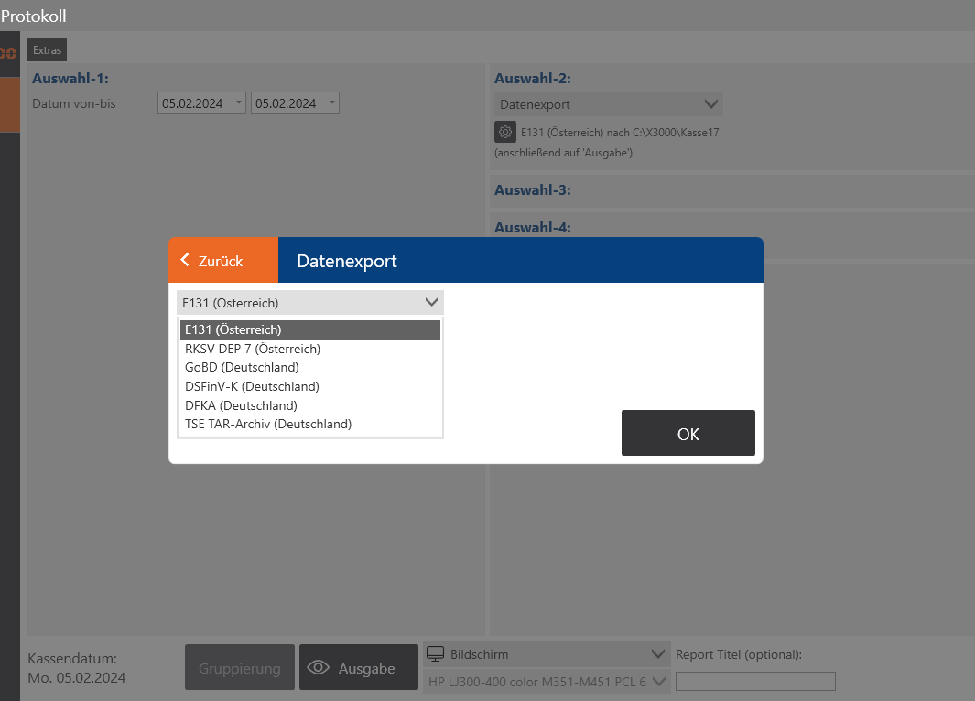Click the back arrow icon on Zurück
The image size is (975, 701).
[x=184, y=260]
